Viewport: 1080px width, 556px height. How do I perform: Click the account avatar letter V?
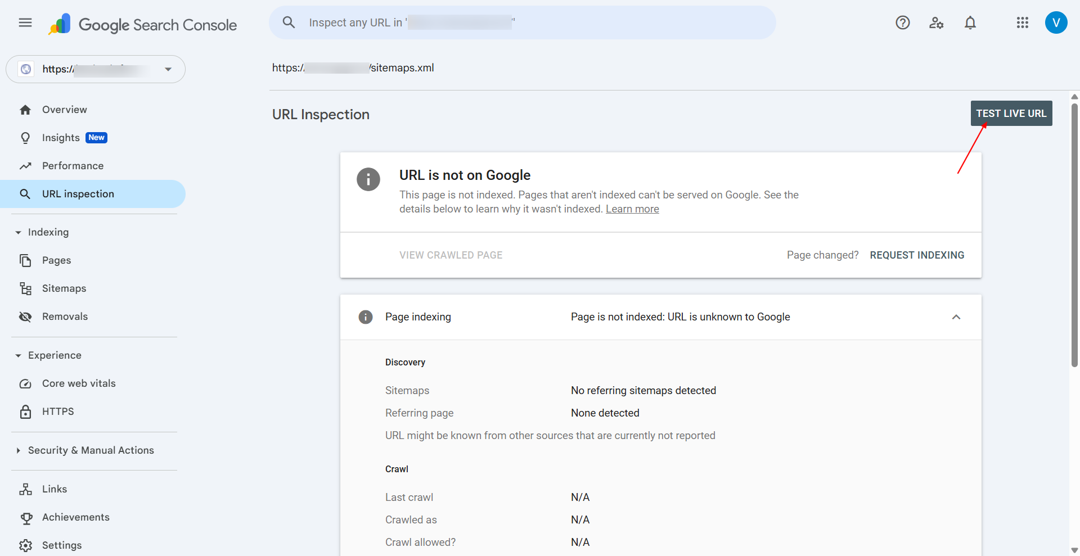(1056, 22)
